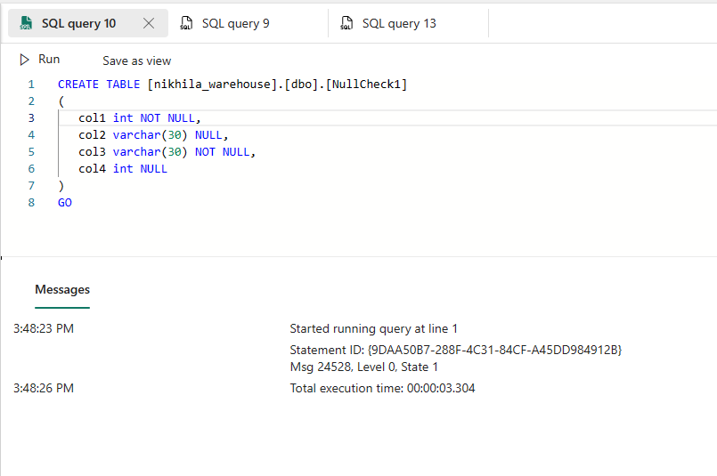Close the SQL query 10 tab

click(x=149, y=23)
